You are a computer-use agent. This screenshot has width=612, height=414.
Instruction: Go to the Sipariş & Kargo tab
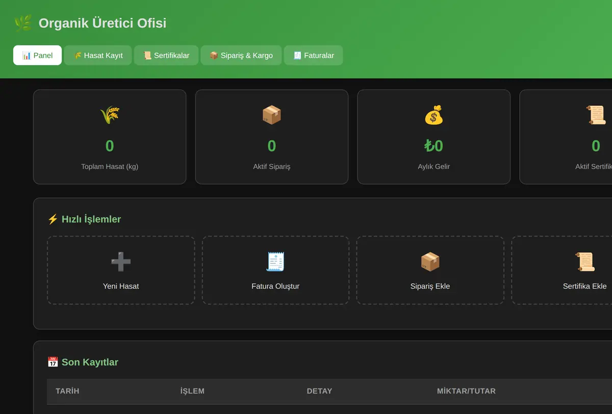(x=241, y=55)
